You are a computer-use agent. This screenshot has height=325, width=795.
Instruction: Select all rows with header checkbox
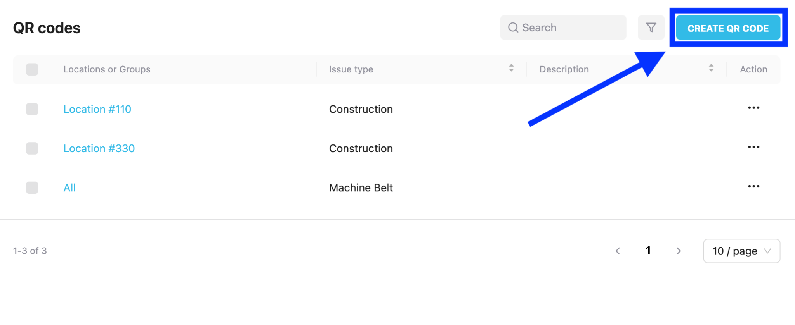coord(32,69)
